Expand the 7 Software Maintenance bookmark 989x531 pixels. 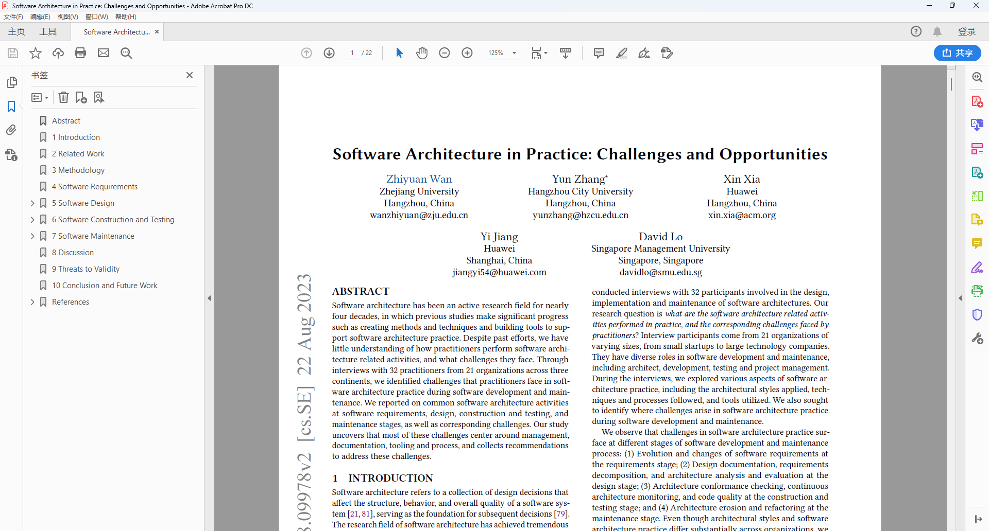(32, 236)
